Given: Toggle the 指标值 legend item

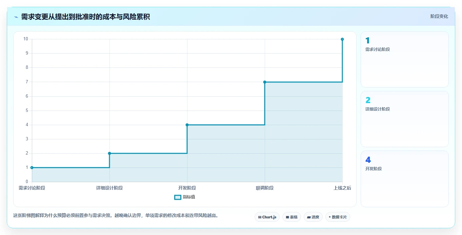Looking at the screenshot, I should [185, 197].
